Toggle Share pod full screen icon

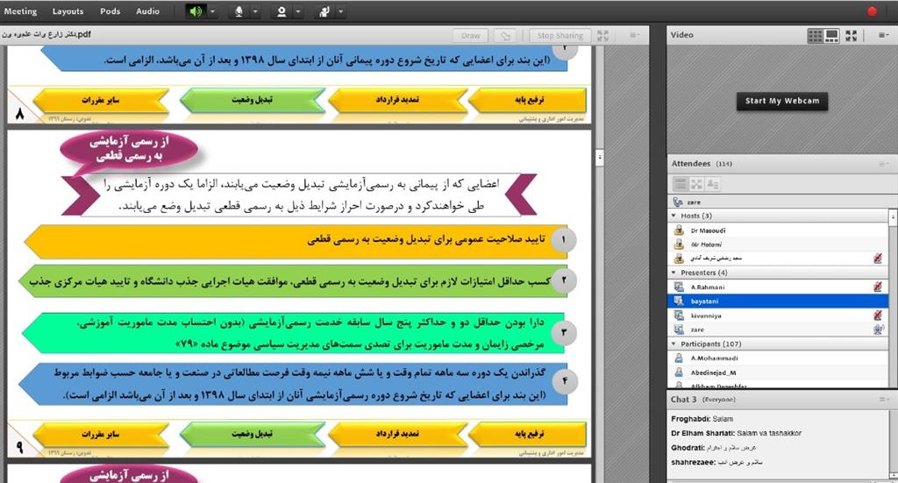pos(603,35)
